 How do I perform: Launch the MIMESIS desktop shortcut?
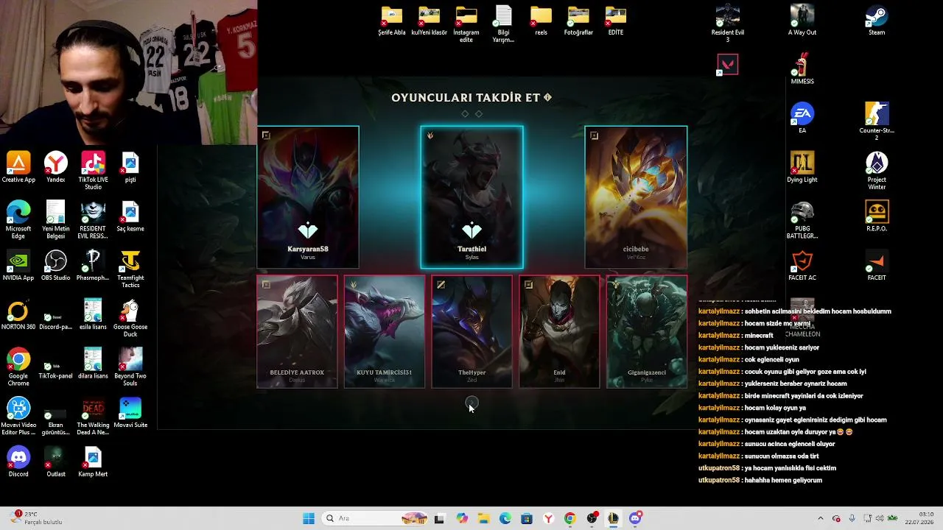[x=802, y=69]
